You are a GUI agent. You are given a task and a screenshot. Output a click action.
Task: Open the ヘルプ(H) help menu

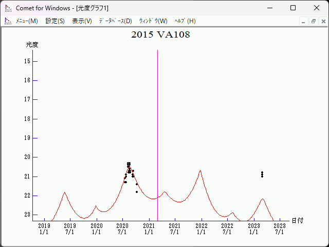185,21
